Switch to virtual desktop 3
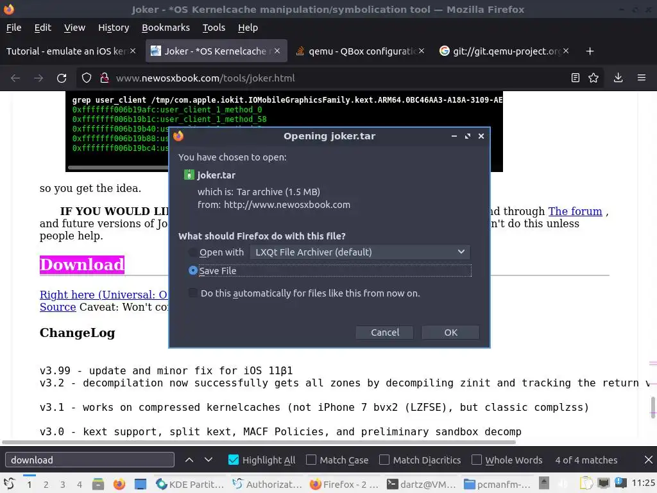 pyautogui.click(x=62, y=485)
